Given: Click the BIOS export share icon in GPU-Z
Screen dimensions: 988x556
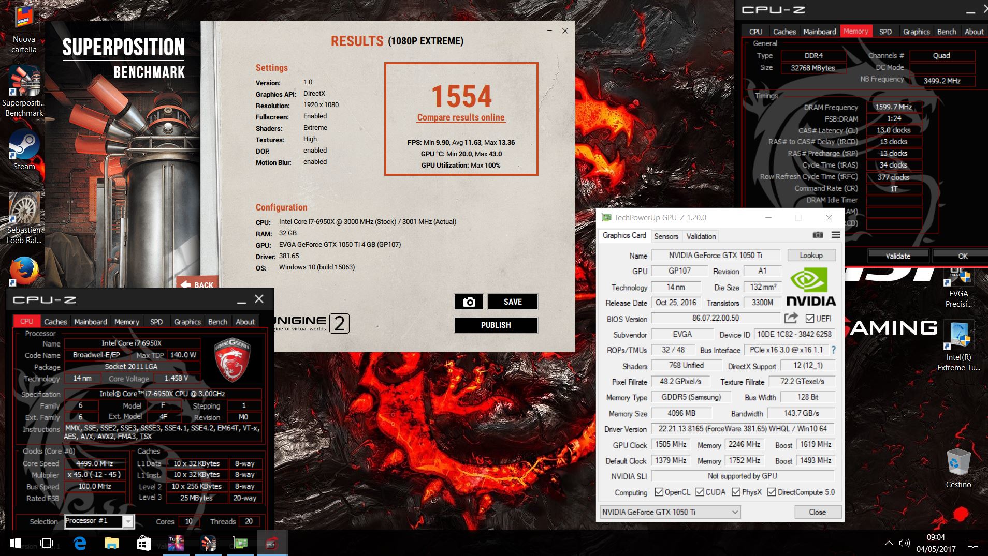Looking at the screenshot, I should 791,318.
